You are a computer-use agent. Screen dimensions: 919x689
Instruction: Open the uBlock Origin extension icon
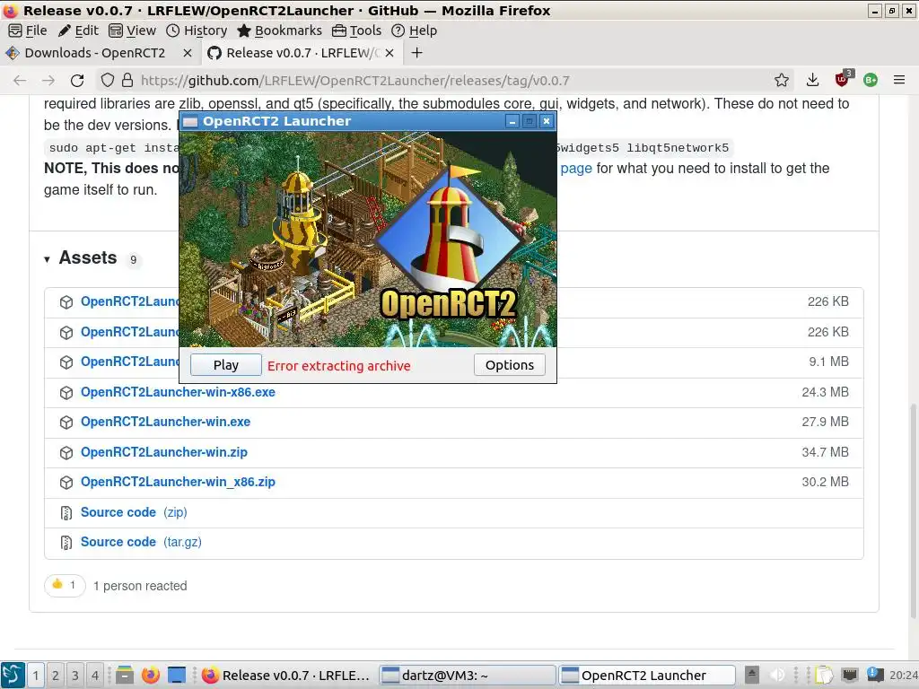(842, 80)
